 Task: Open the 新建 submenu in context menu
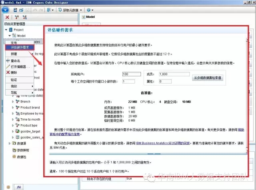pos(20,54)
